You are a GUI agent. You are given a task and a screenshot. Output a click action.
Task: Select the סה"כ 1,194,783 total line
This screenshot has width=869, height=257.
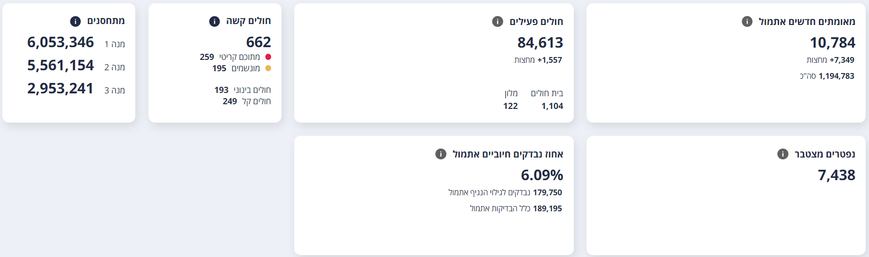pos(827,76)
